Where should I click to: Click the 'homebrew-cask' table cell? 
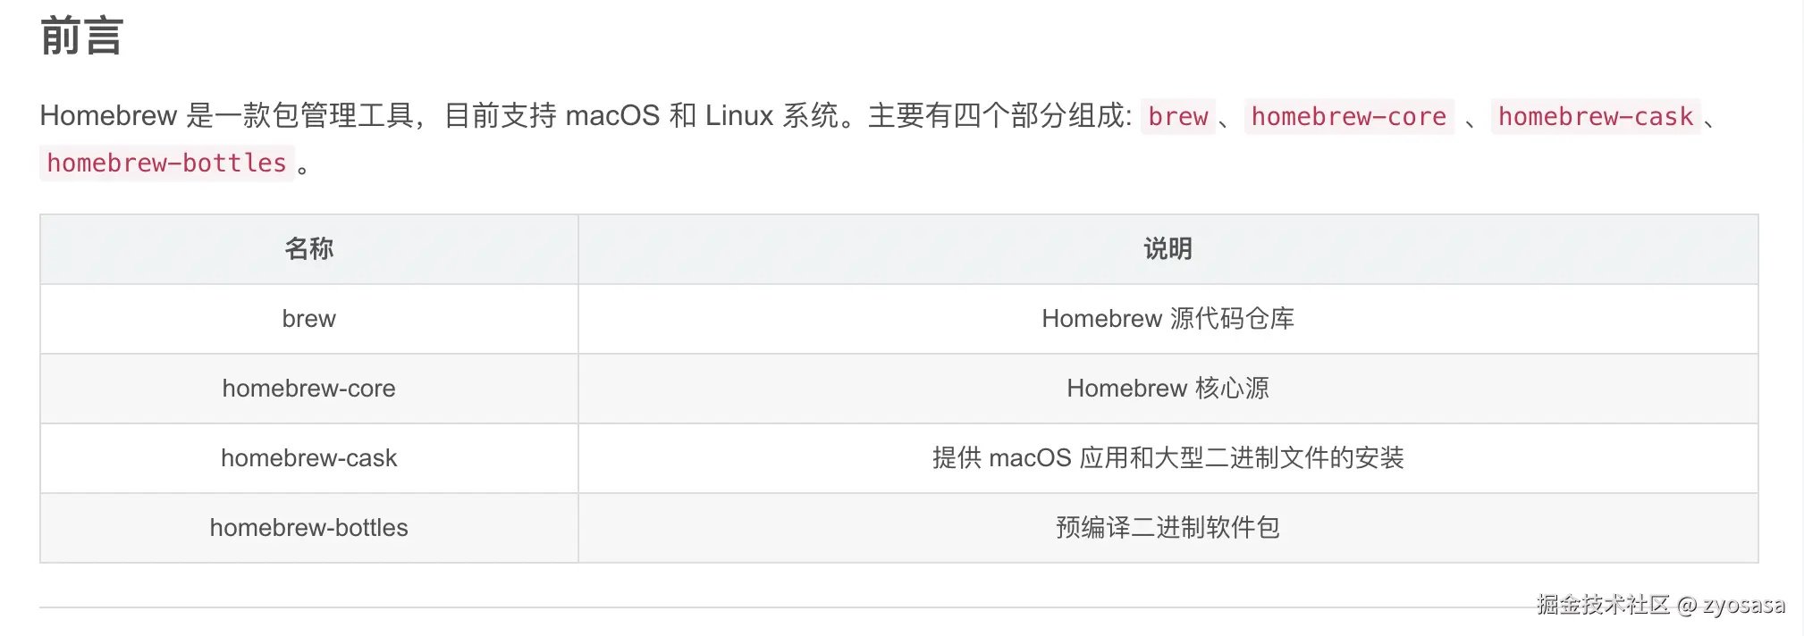(x=308, y=458)
